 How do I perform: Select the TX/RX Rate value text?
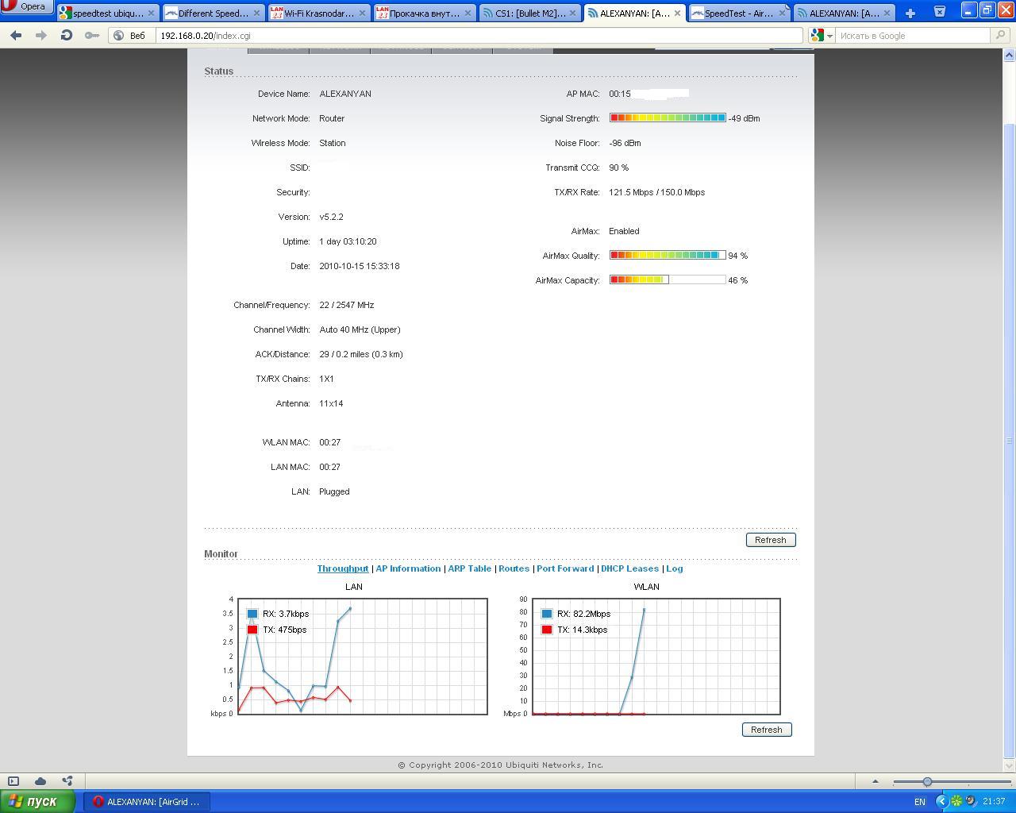click(656, 192)
